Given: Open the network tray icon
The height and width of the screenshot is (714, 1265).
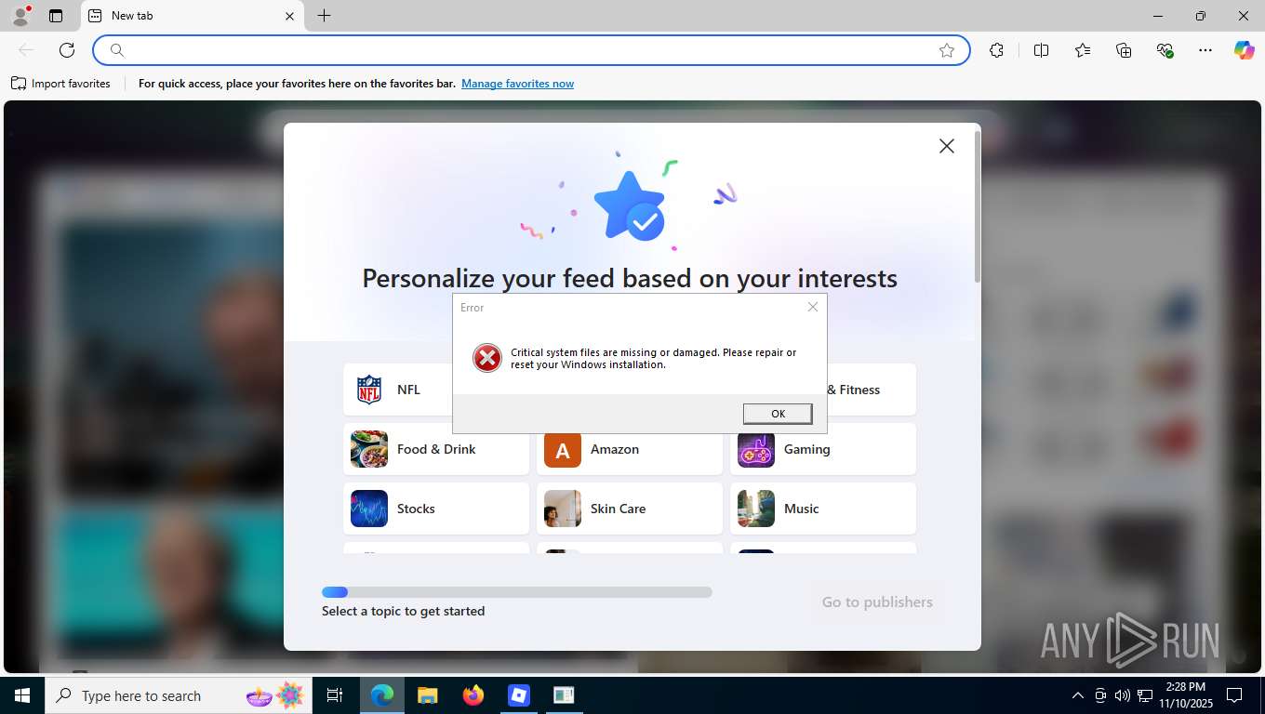Looking at the screenshot, I should point(1145,695).
